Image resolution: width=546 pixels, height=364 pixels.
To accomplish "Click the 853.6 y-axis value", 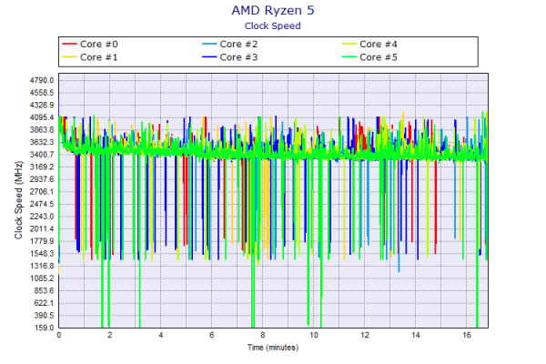I will [44, 290].
